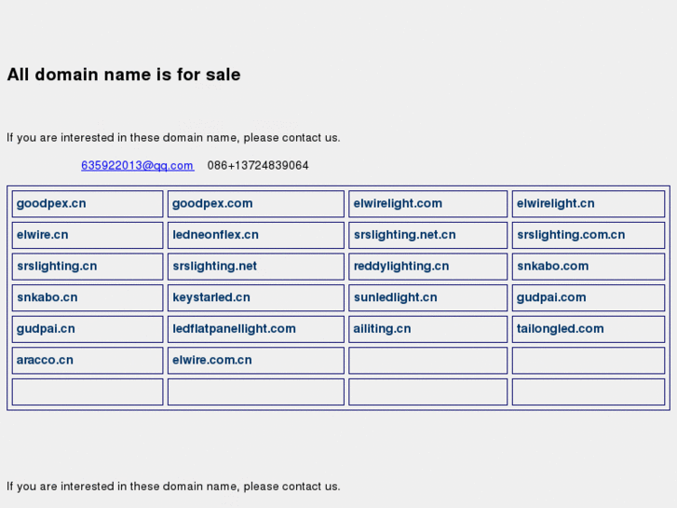
Task: Visit the gudpai.com domain
Action: pyautogui.click(x=551, y=298)
